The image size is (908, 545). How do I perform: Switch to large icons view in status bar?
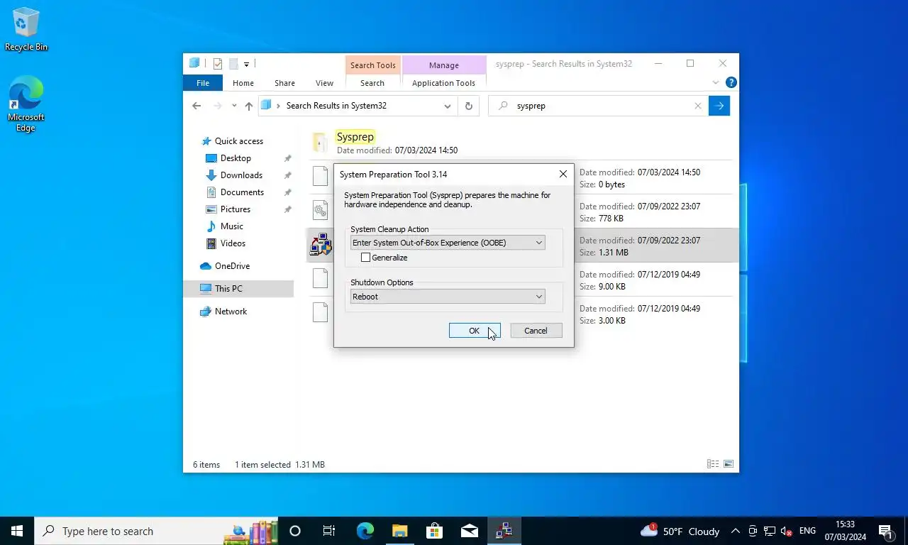(x=729, y=464)
